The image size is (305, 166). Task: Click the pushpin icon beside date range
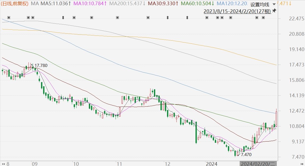[274, 11]
